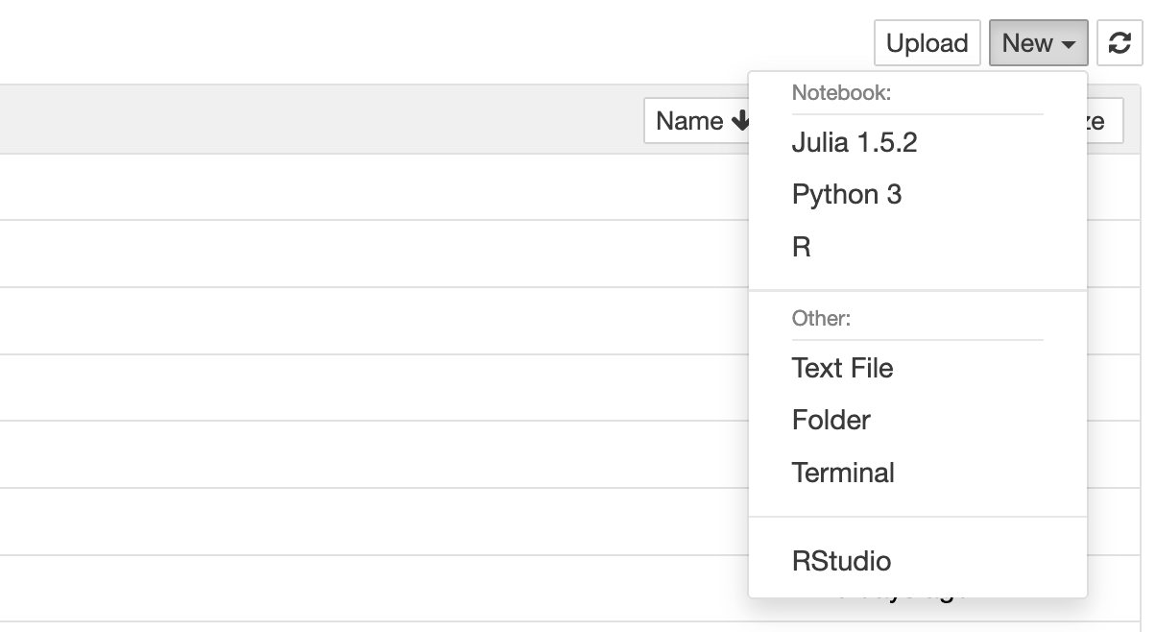Launch RStudio from the New menu

click(840, 560)
